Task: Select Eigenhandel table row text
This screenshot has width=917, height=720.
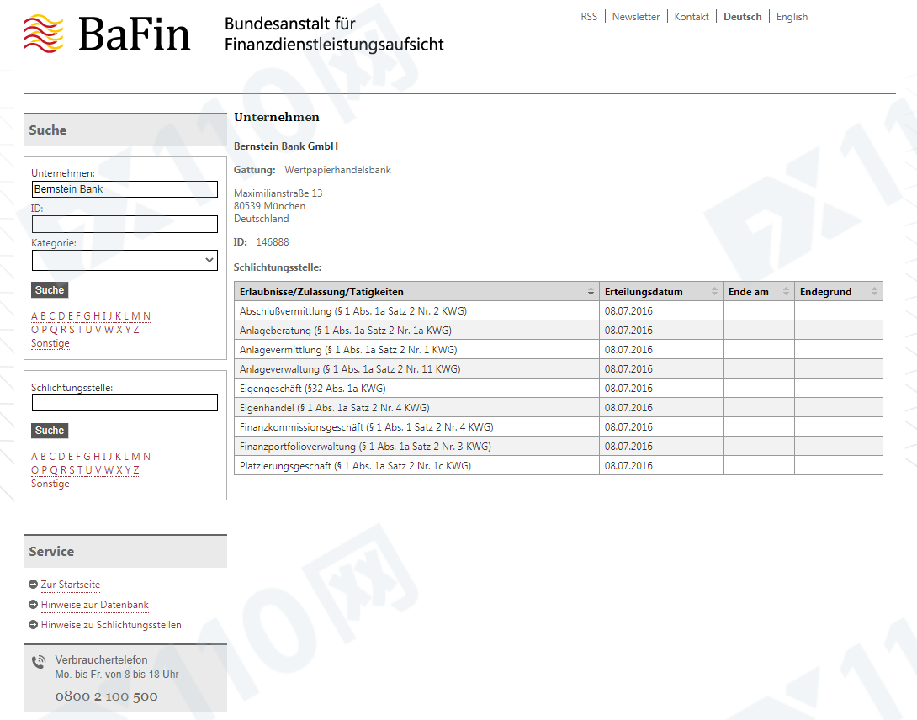Action: 334,408
